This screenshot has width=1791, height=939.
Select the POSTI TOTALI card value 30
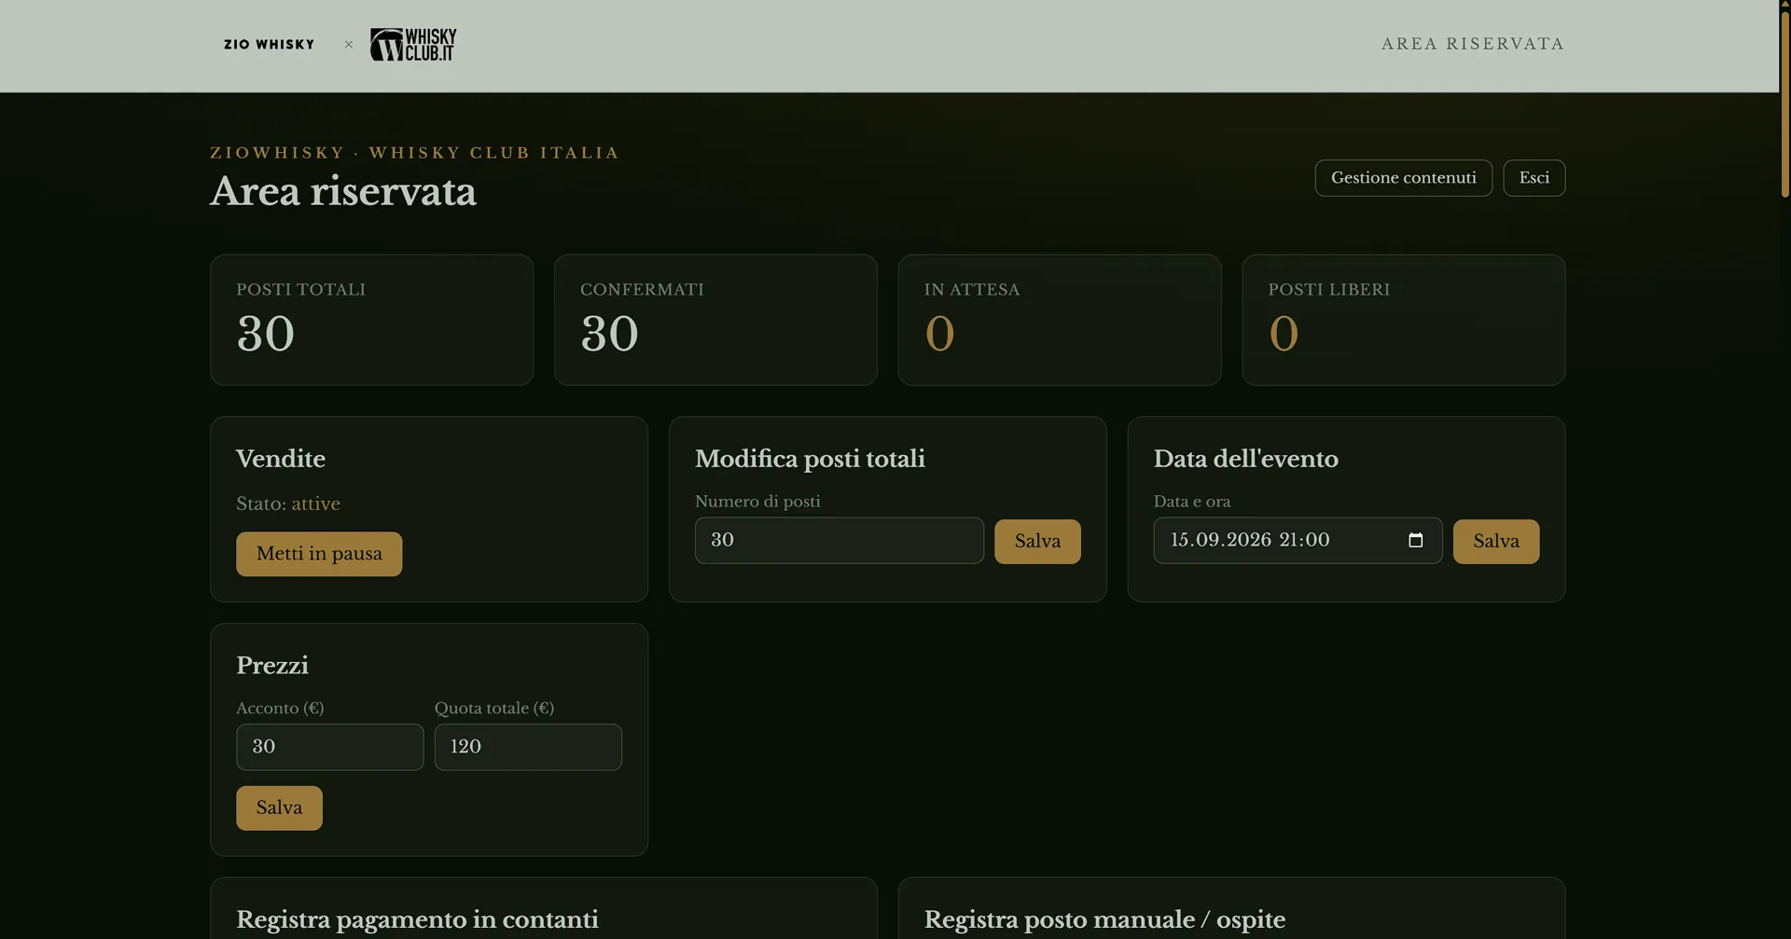point(266,334)
